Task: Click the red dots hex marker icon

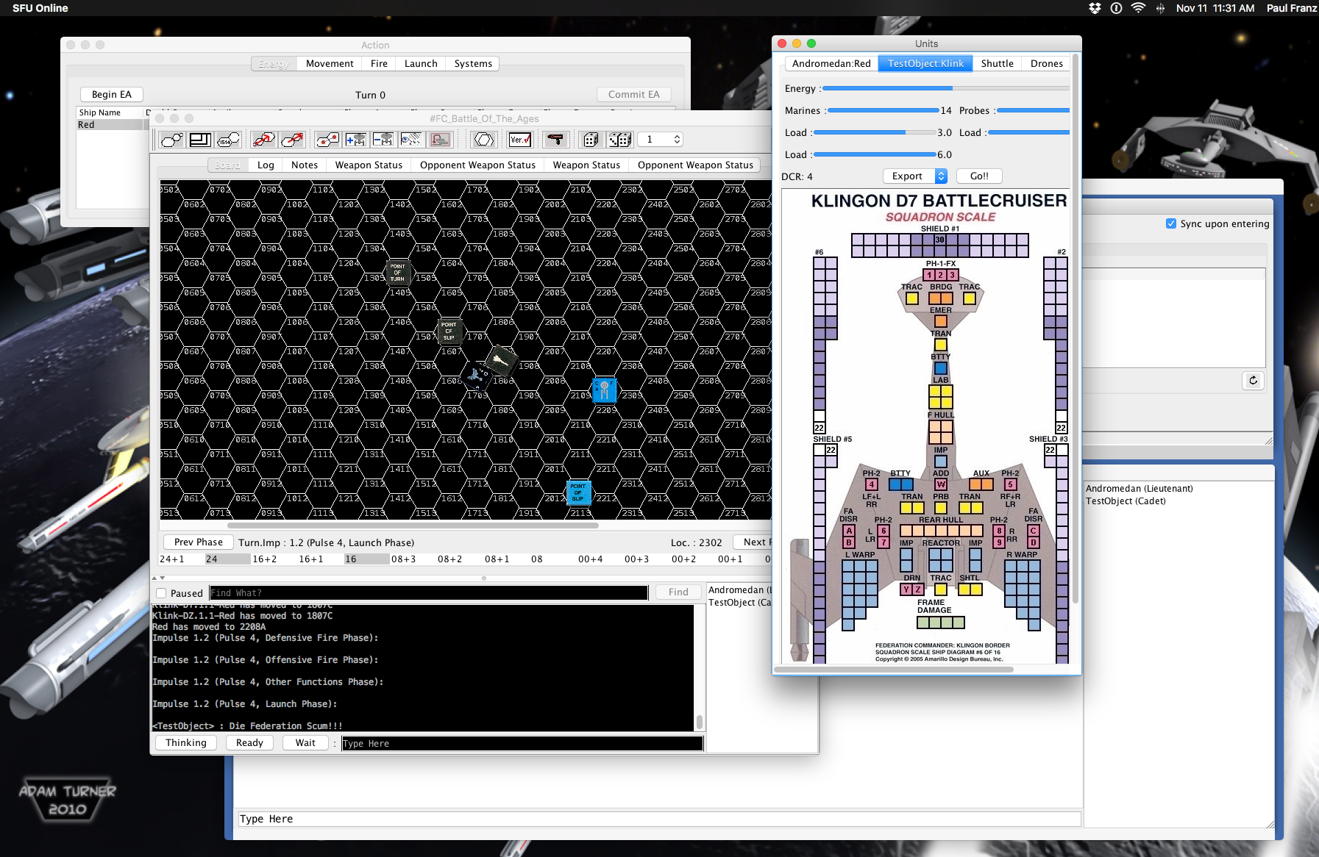Action: pos(327,140)
